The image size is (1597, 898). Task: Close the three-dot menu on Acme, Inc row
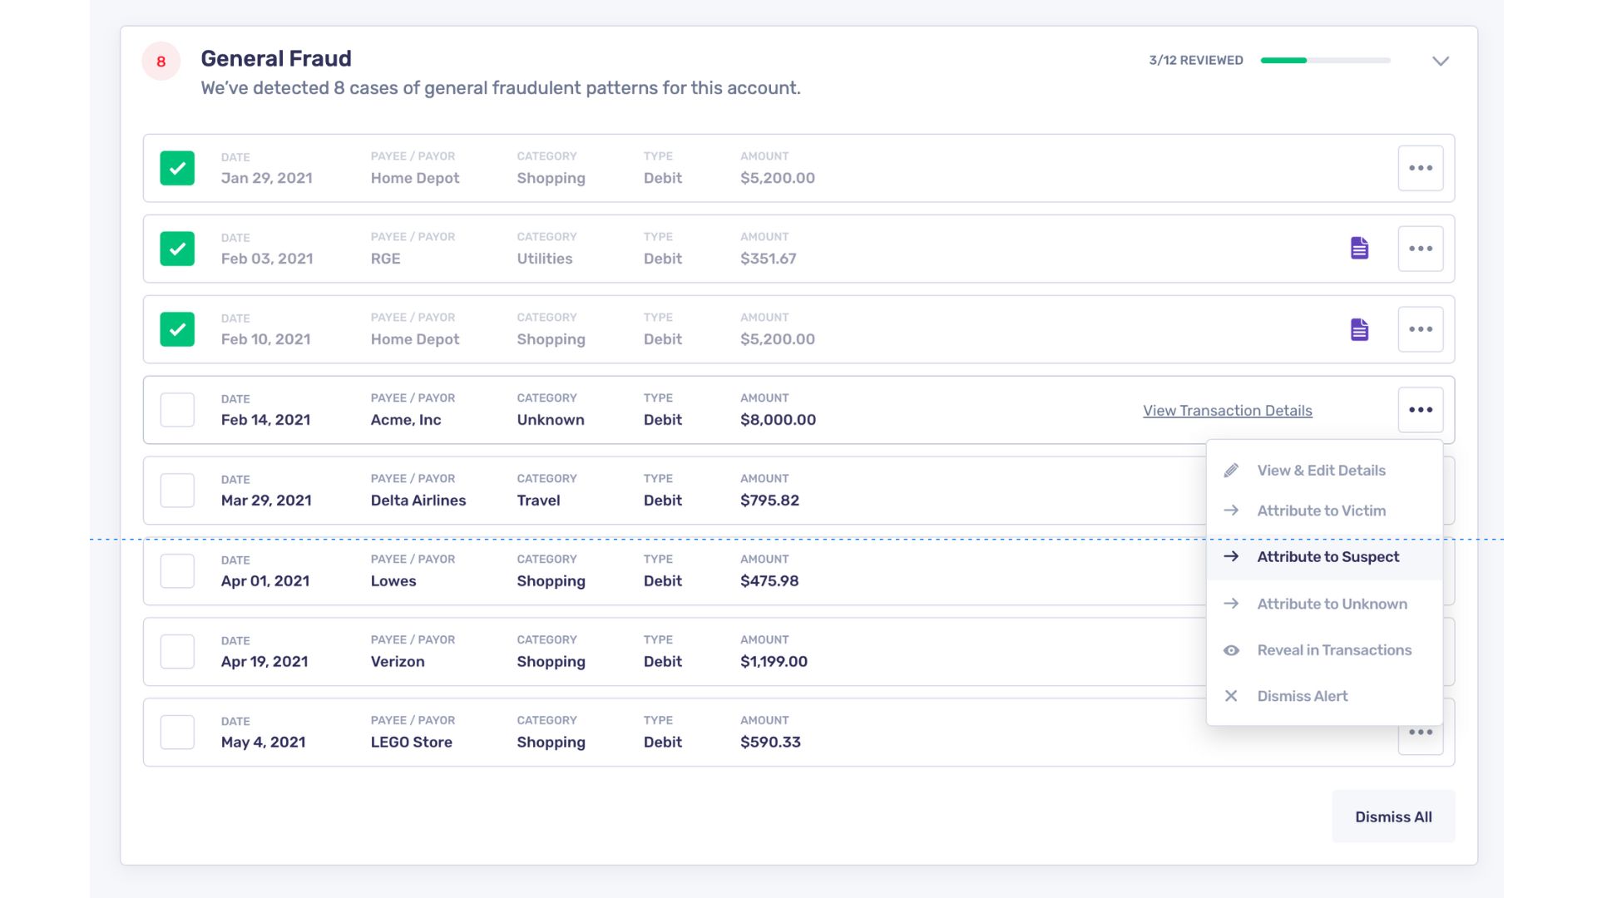pos(1420,410)
